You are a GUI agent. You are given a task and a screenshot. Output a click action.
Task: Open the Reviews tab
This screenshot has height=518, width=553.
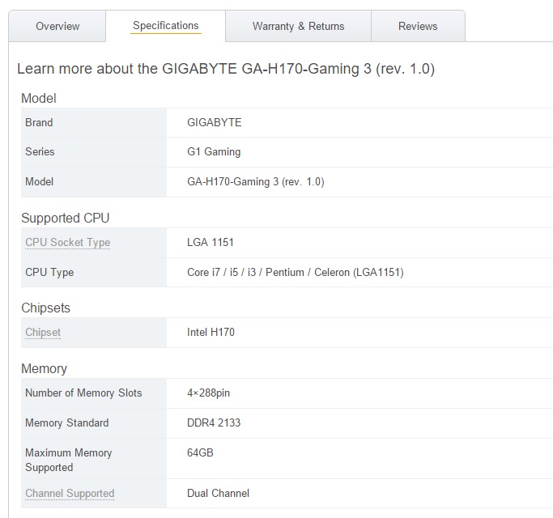pos(418,26)
